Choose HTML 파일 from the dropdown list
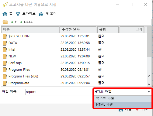153x116 pixels. 123,104
